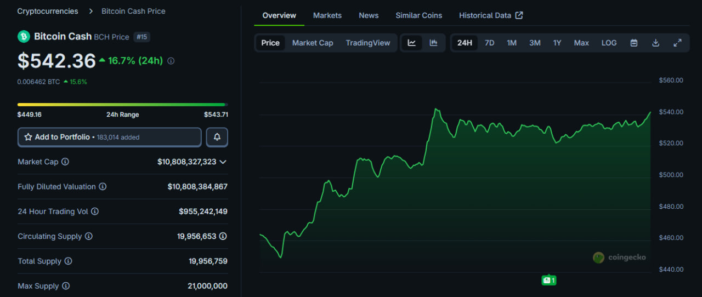This screenshot has width=702, height=297.
Task: Switch to Similar Coins tab
Action: tap(418, 15)
